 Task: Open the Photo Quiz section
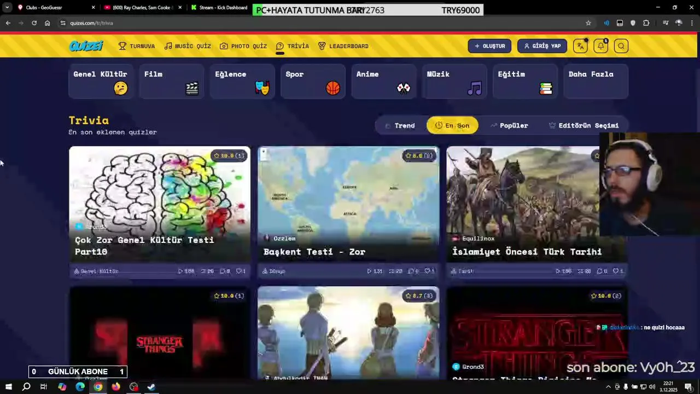243,46
